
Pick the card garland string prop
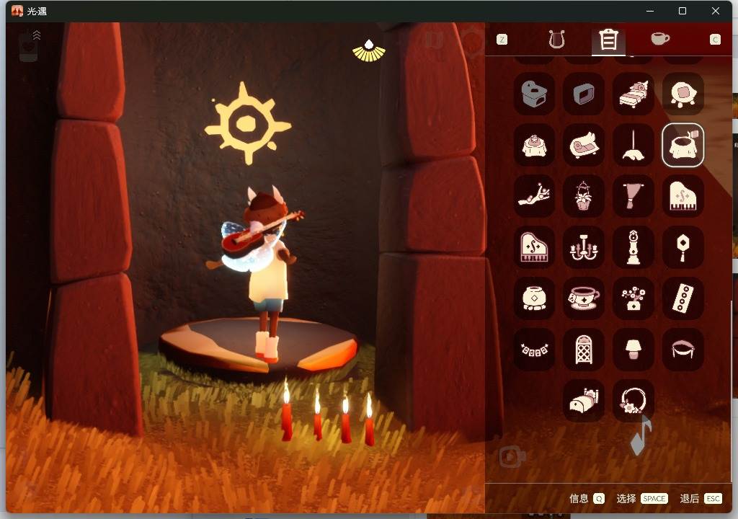pyautogui.click(x=534, y=350)
